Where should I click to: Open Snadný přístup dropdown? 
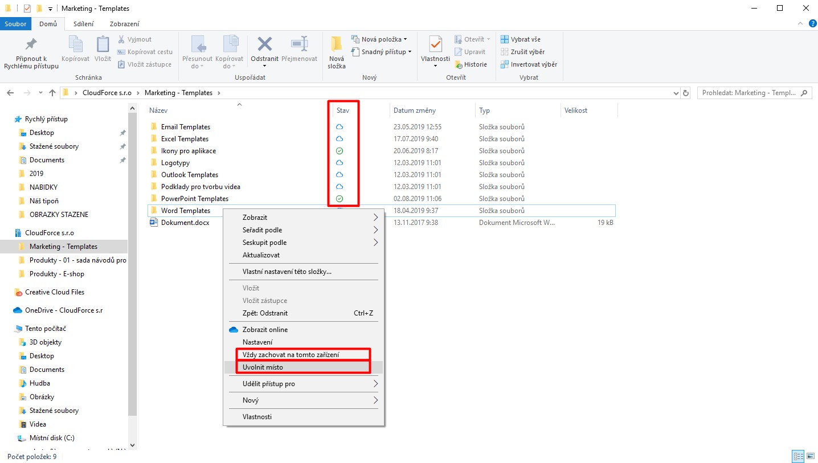click(x=382, y=52)
